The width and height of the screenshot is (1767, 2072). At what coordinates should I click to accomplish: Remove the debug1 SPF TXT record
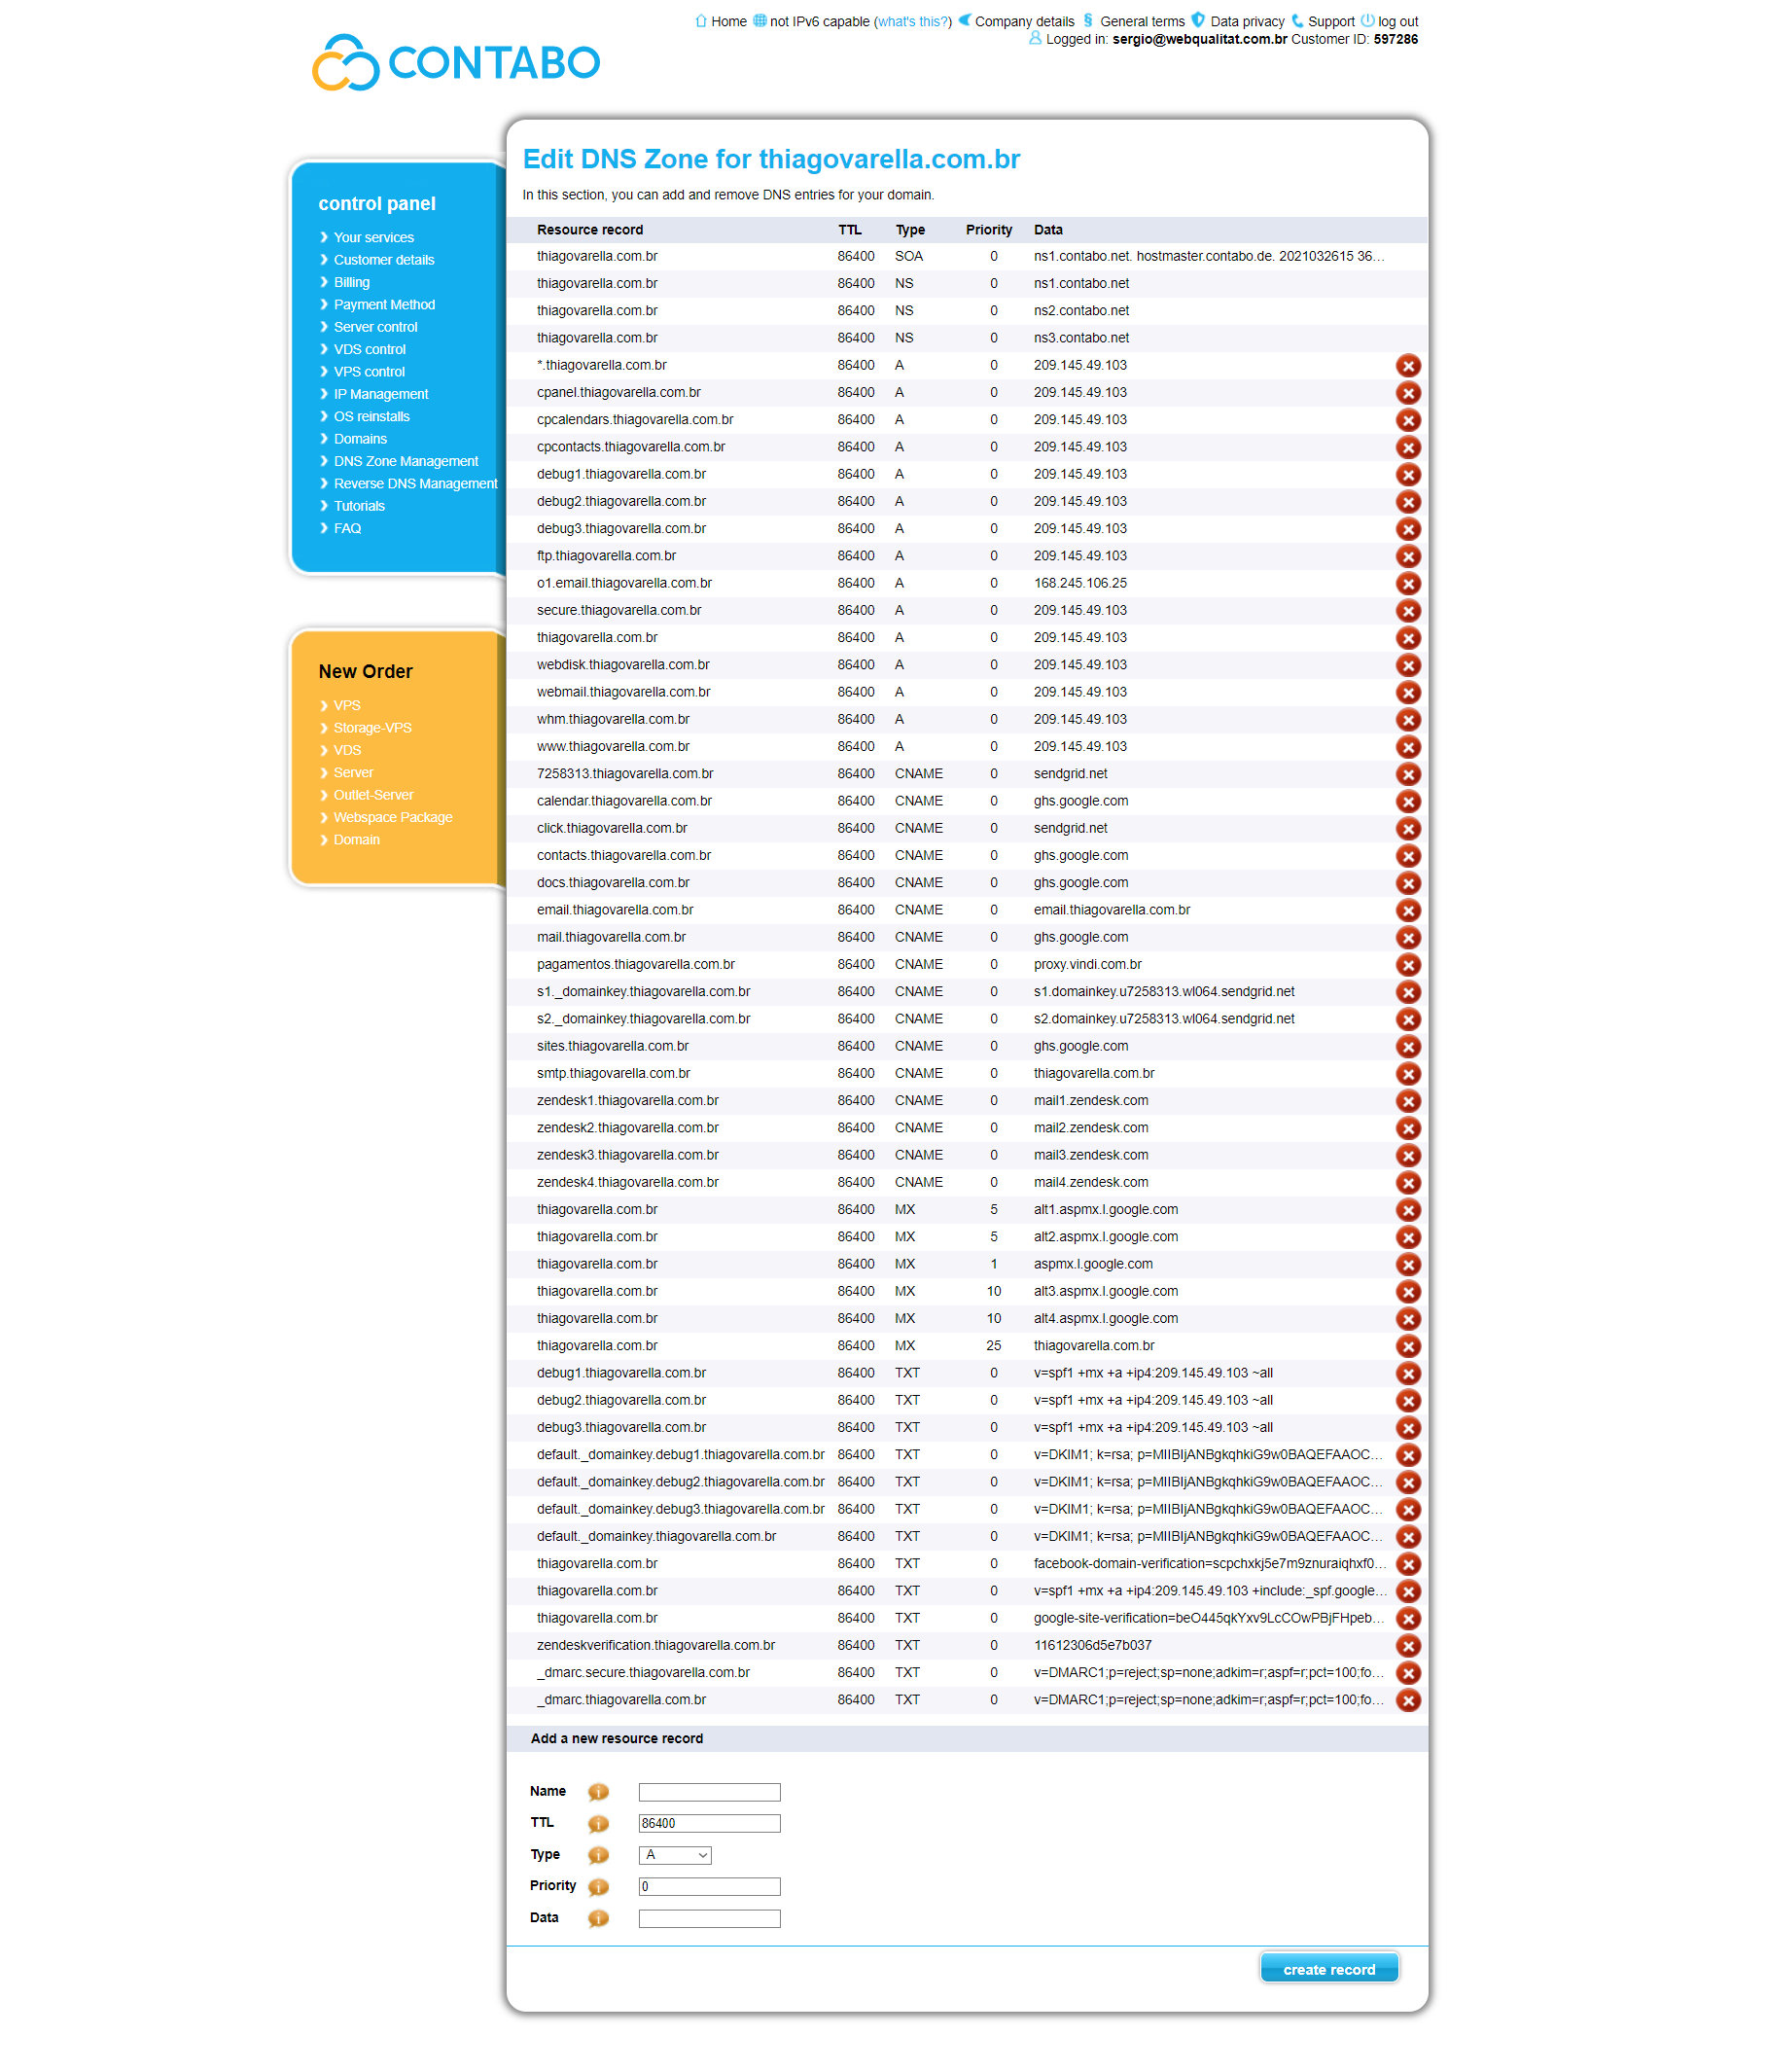point(1408,1373)
